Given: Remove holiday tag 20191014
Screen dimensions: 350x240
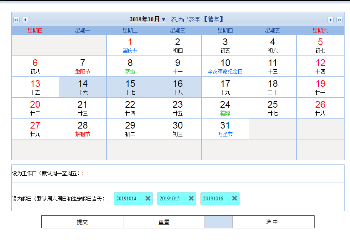Looking at the screenshot, I should tap(148, 199).
